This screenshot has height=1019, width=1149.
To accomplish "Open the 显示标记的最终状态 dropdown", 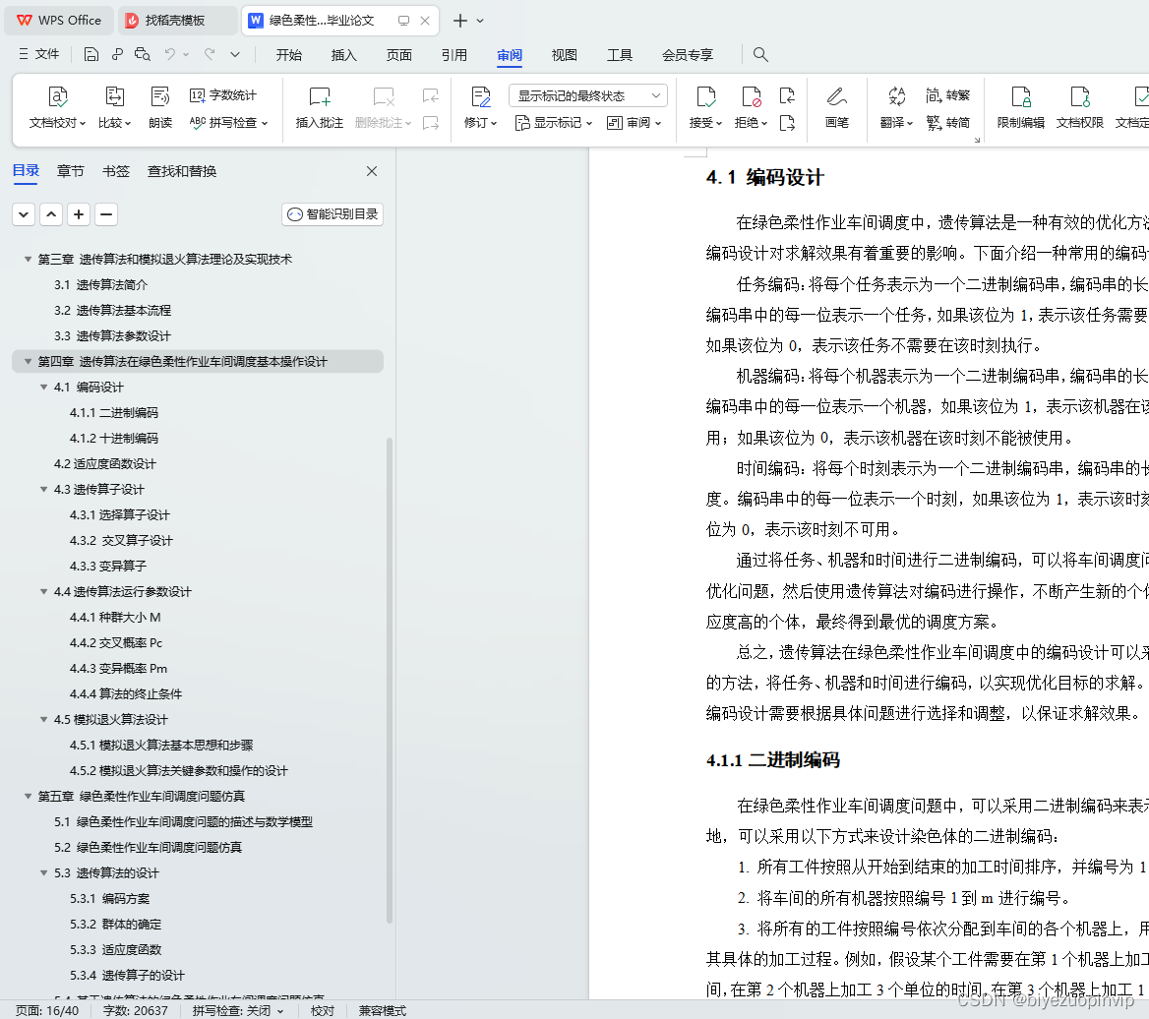I will [x=588, y=96].
